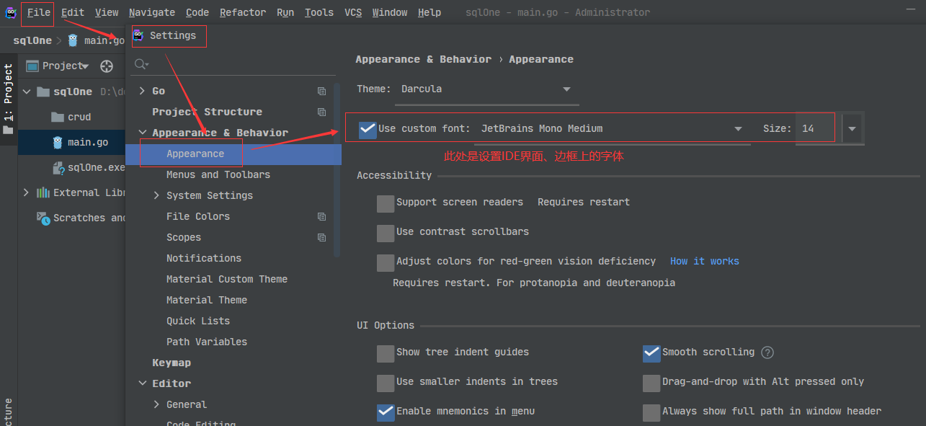
Task: Toggle Enable mnemonics in menu checkbox
Action: coord(386,412)
